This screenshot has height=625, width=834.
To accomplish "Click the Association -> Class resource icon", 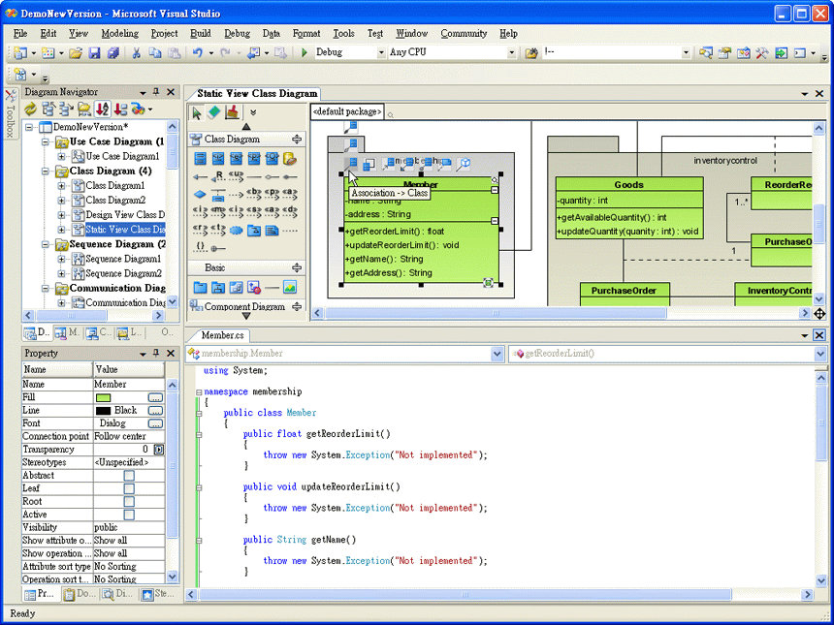I will coord(351,164).
